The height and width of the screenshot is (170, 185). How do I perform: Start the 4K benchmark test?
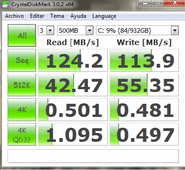point(22,109)
